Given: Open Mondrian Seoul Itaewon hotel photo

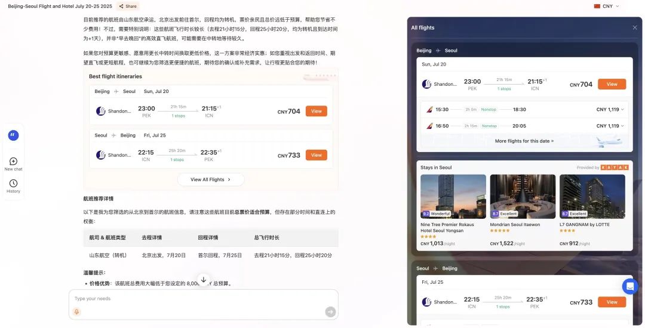Looking at the screenshot, I should 523,196.
